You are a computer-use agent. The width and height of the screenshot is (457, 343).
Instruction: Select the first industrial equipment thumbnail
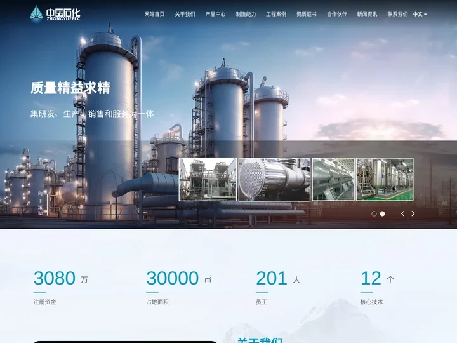(208, 179)
